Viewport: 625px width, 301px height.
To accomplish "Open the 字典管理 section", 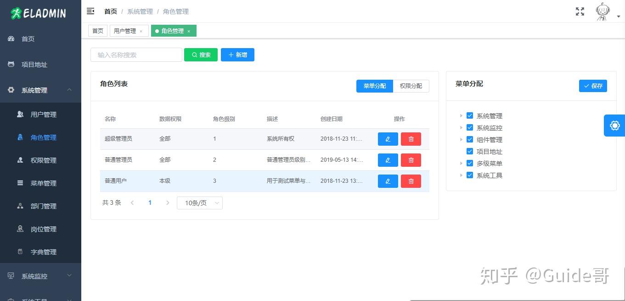I will point(44,252).
